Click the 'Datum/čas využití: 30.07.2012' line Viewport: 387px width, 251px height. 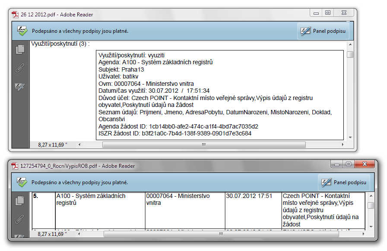pos(154,91)
